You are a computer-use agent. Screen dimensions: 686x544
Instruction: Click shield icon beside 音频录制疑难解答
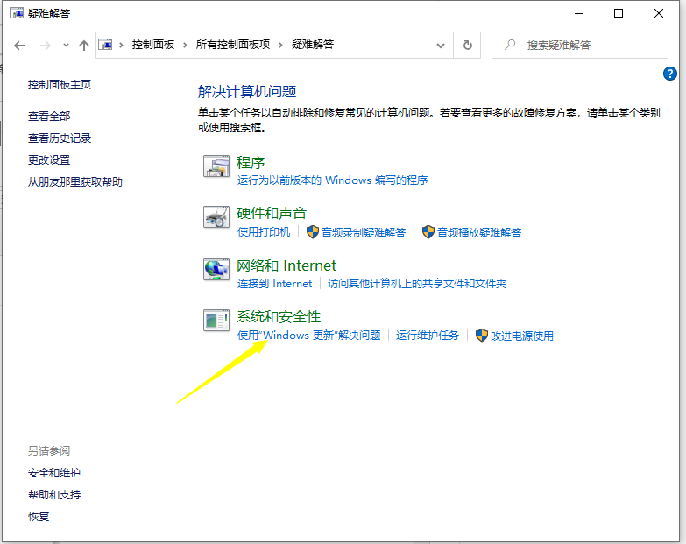[313, 232]
